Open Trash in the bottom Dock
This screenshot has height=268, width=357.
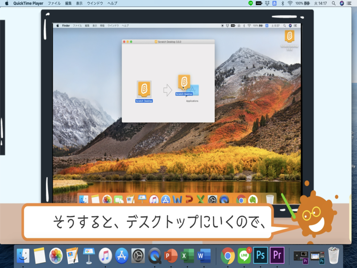click(333, 255)
